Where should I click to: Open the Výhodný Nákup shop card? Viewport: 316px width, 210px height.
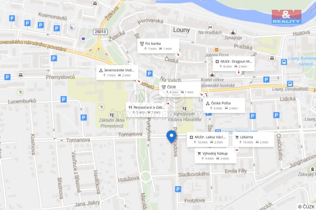tap(215, 156)
